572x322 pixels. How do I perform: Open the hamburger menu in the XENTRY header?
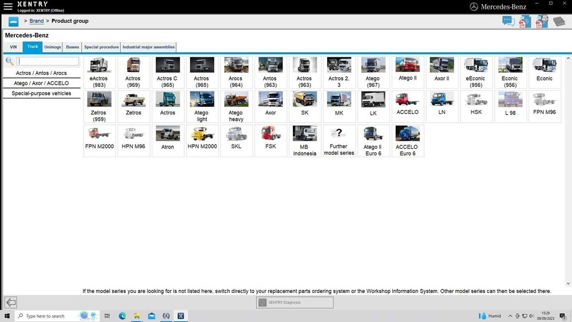(x=8, y=6)
